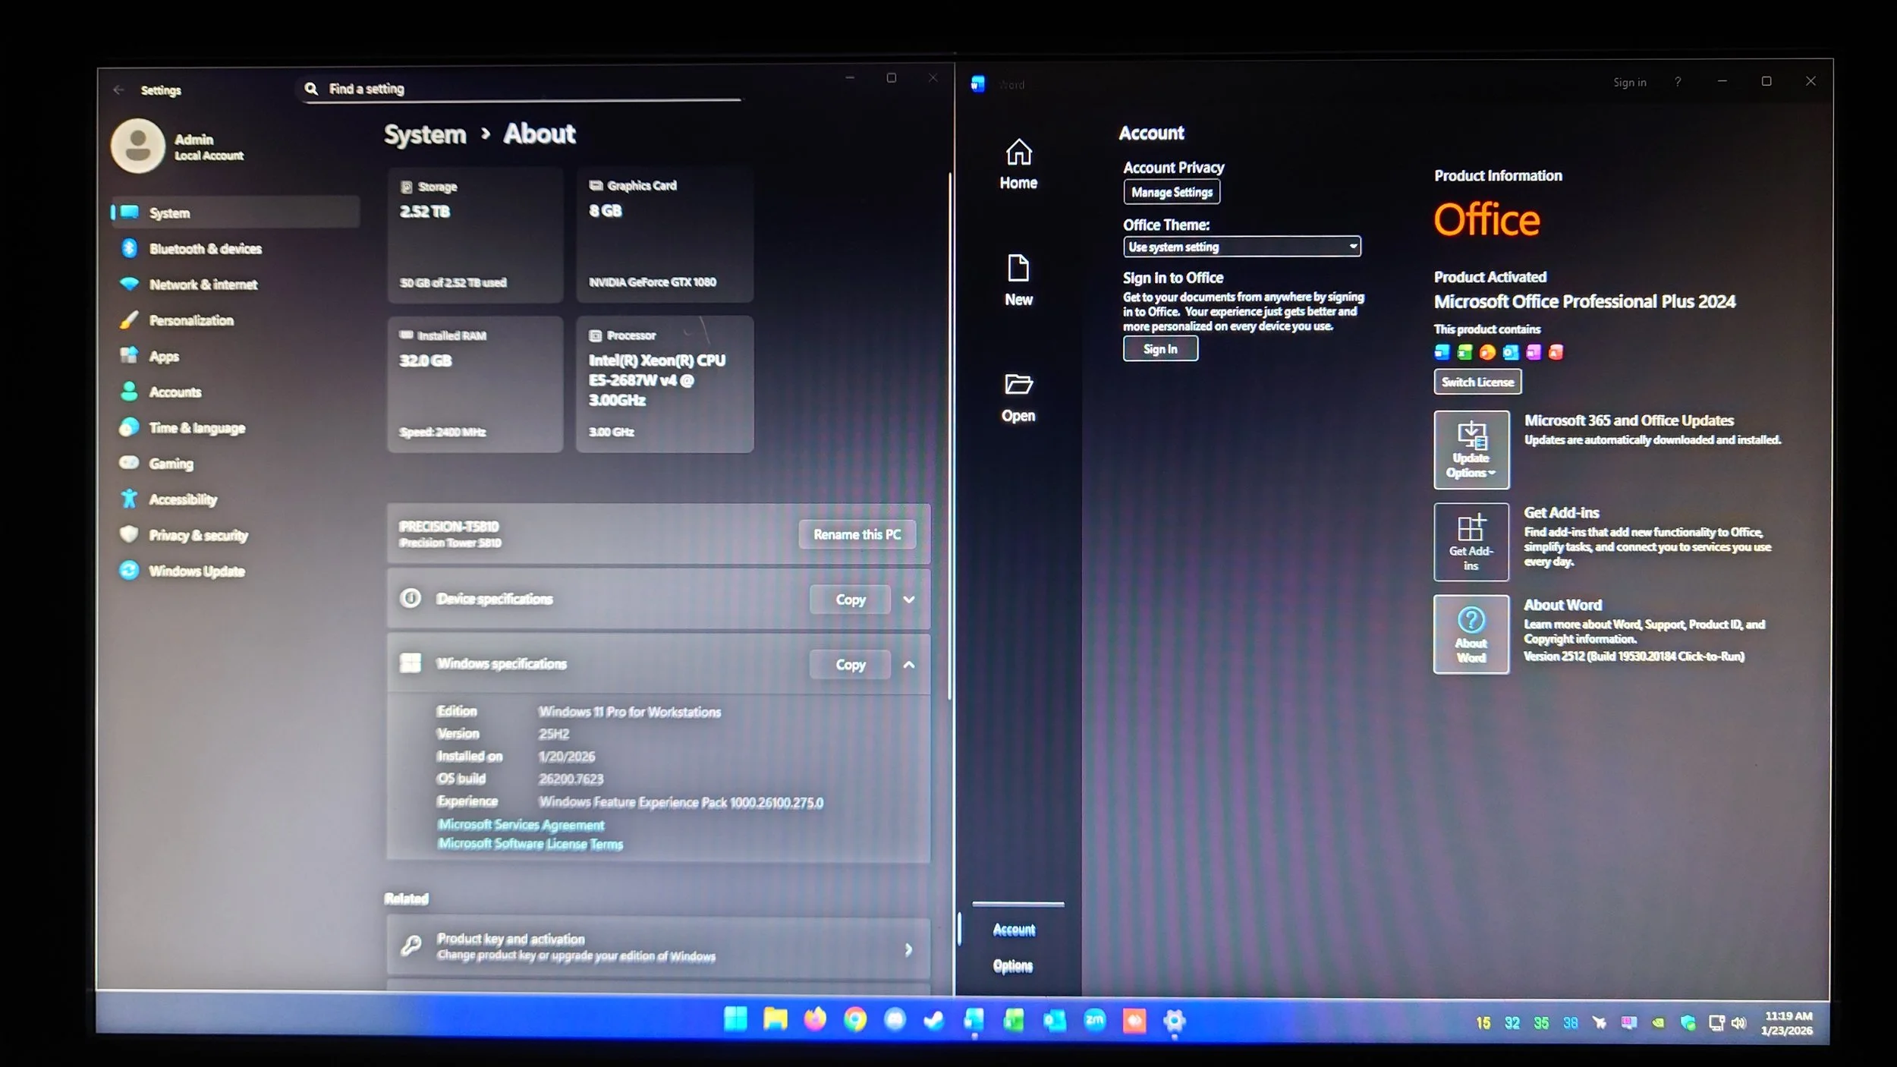Image resolution: width=1897 pixels, height=1067 pixels.
Task: Open Windows Update settings page
Action: [x=197, y=571]
